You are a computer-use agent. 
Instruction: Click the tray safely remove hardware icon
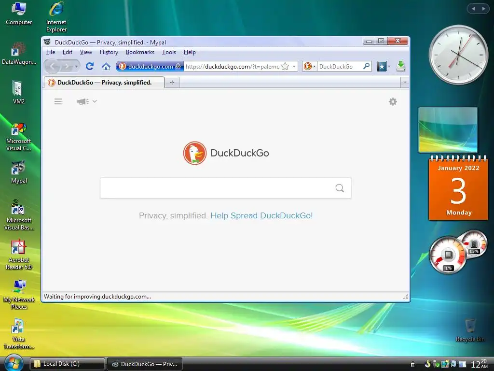click(x=436, y=364)
